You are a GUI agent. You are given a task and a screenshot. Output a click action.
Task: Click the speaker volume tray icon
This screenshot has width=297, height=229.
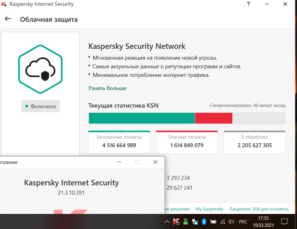pyautogui.click(x=232, y=222)
